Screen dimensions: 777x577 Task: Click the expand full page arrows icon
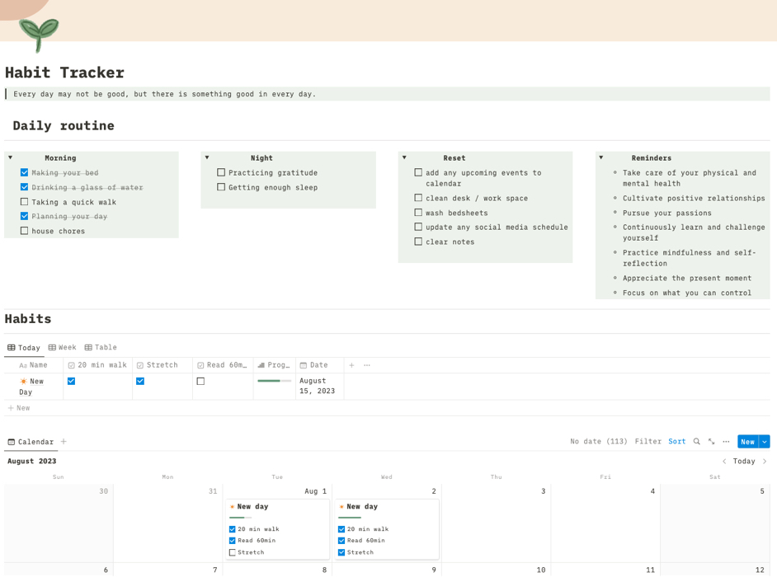coord(711,442)
